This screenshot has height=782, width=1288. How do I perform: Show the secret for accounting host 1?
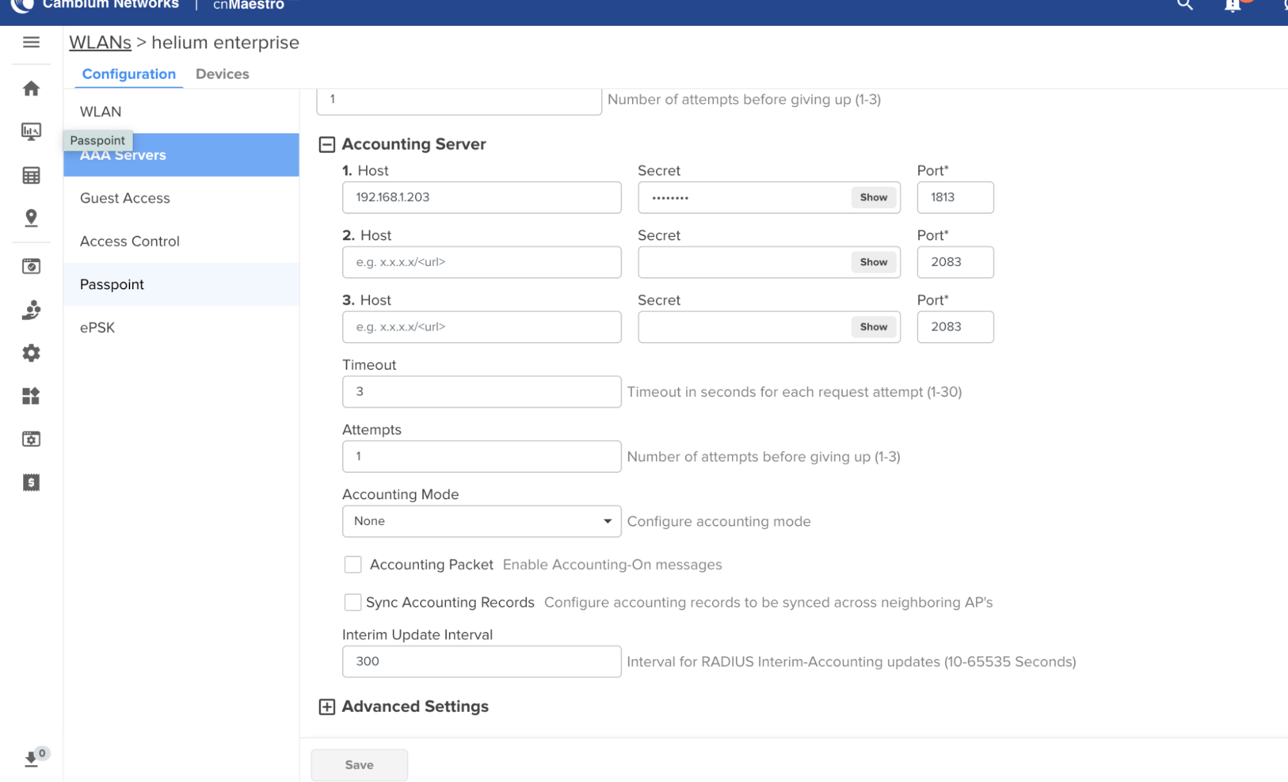(x=873, y=198)
